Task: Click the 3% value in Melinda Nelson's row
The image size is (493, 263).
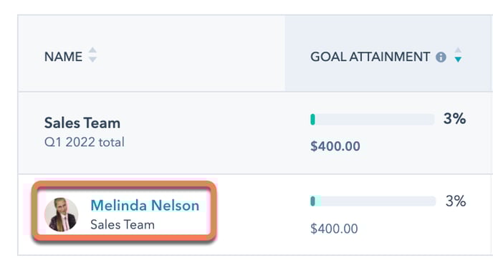Action: 456,201
